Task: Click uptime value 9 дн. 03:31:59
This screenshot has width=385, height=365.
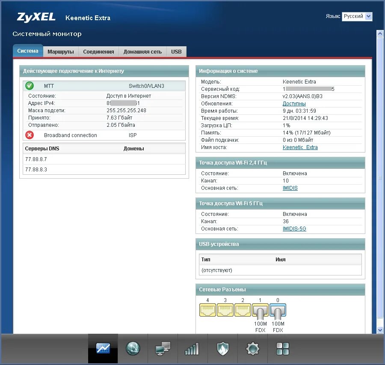Action: (299, 111)
